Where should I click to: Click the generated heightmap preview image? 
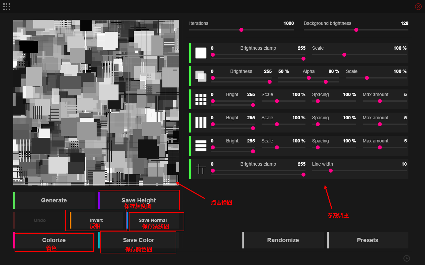point(96,103)
